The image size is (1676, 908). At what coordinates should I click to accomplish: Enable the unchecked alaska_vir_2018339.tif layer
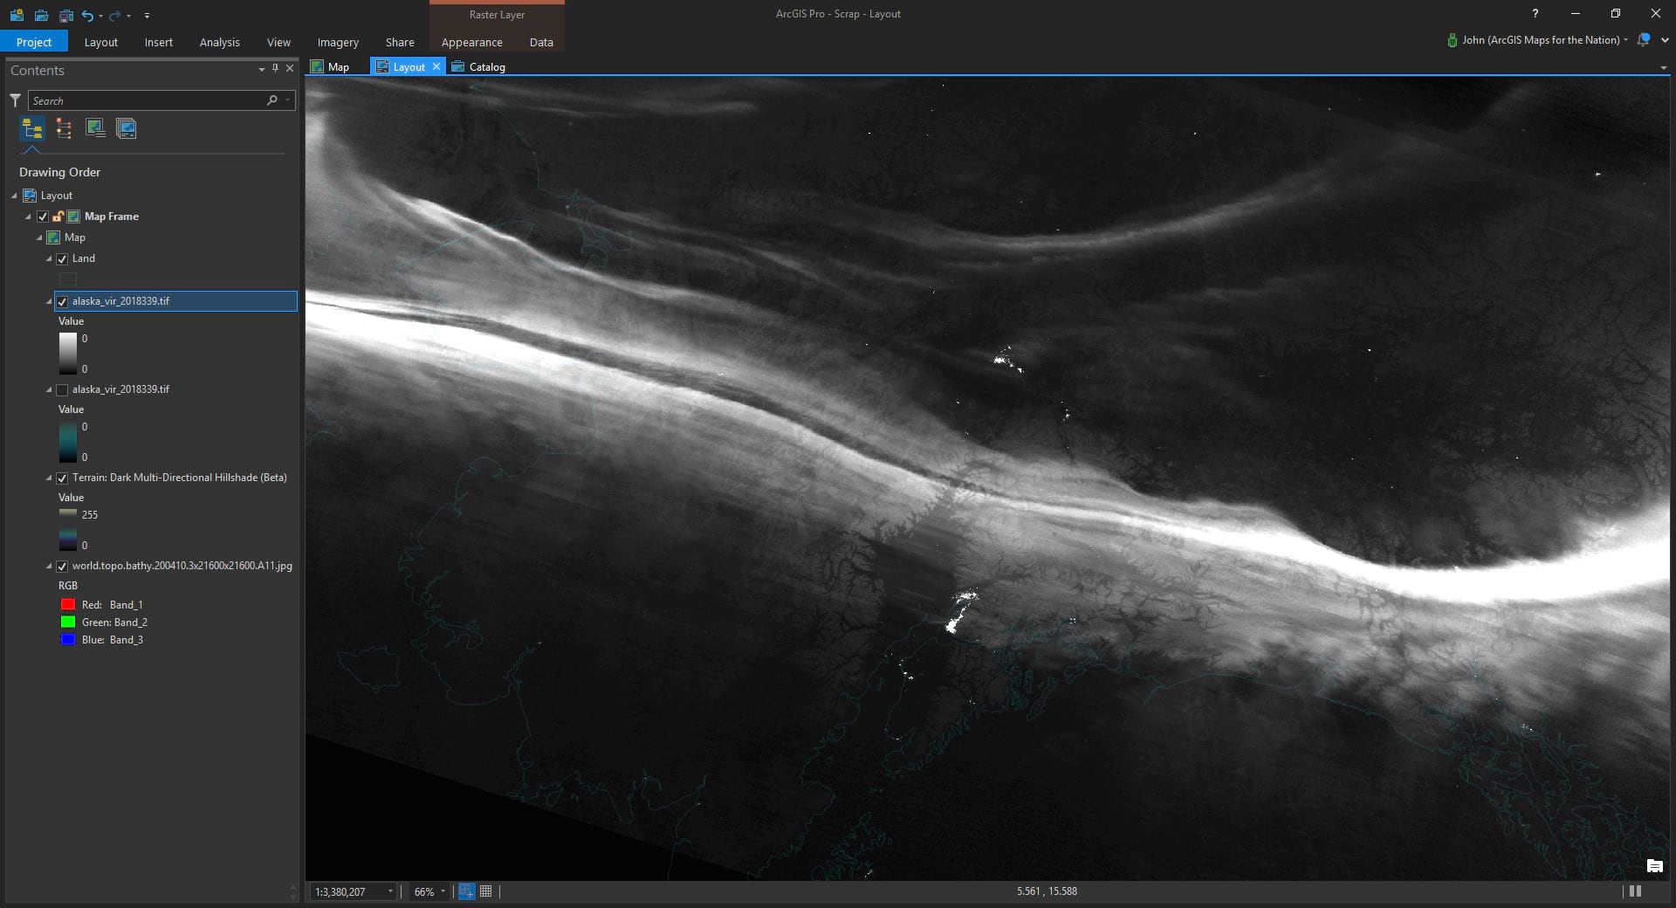pyautogui.click(x=62, y=389)
